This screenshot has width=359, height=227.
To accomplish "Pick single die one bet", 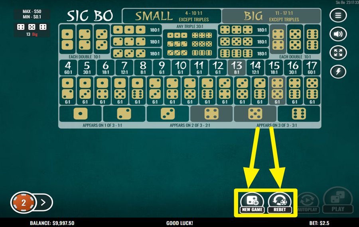I will 80,113.
